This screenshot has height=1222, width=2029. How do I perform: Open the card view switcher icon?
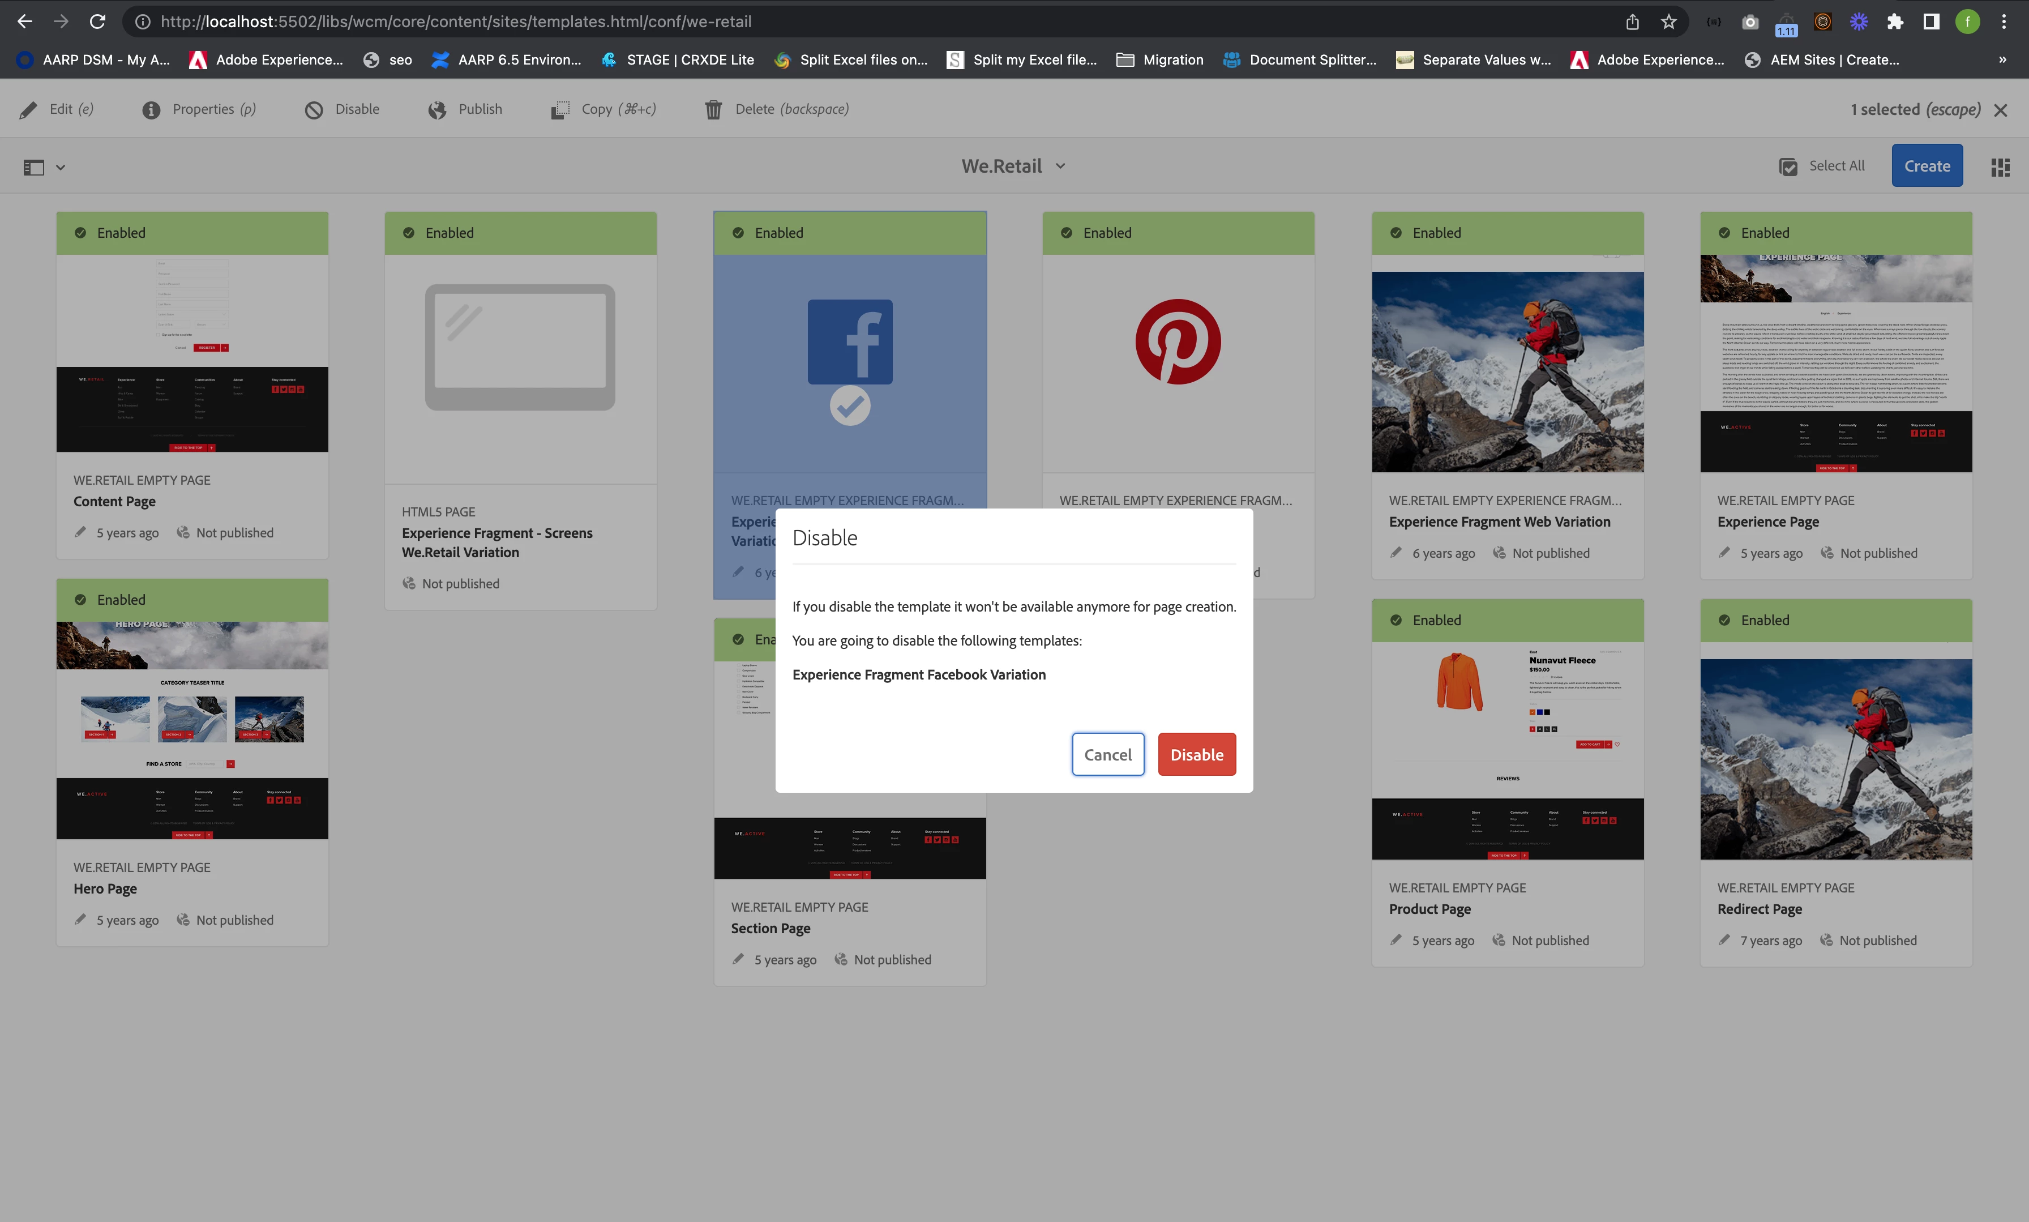[x=2000, y=167]
